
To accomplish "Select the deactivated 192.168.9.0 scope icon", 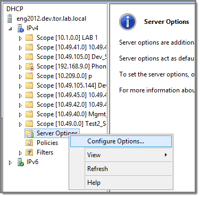I will tap(30, 67).
